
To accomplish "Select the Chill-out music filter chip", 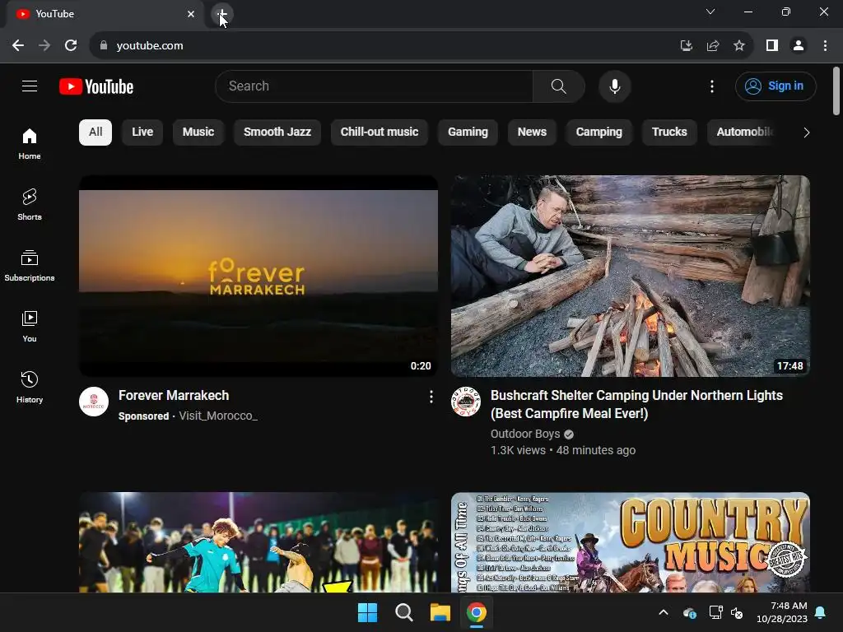I will tap(380, 132).
